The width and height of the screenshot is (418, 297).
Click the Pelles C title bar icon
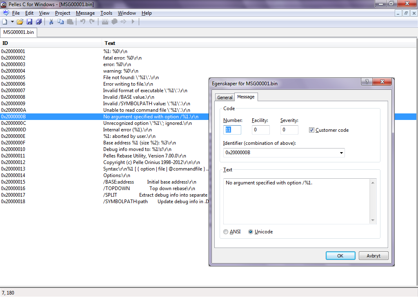[x=3, y=4]
